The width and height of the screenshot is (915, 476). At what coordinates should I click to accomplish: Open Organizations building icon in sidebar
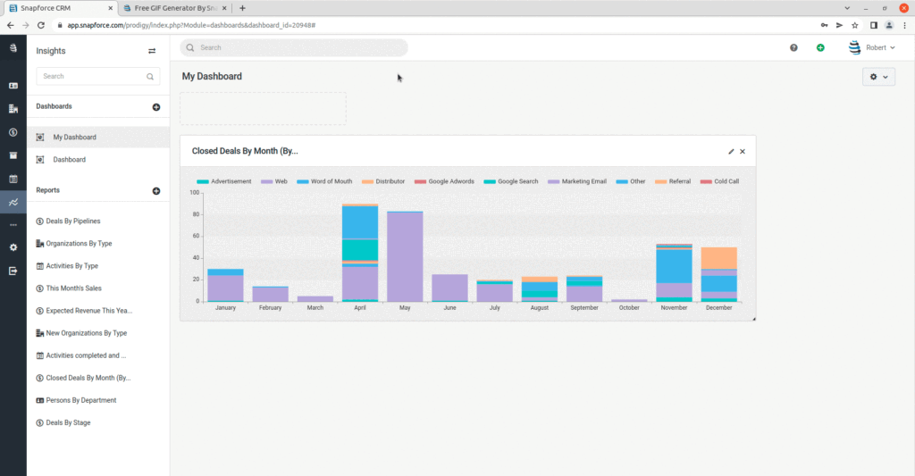(13, 109)
